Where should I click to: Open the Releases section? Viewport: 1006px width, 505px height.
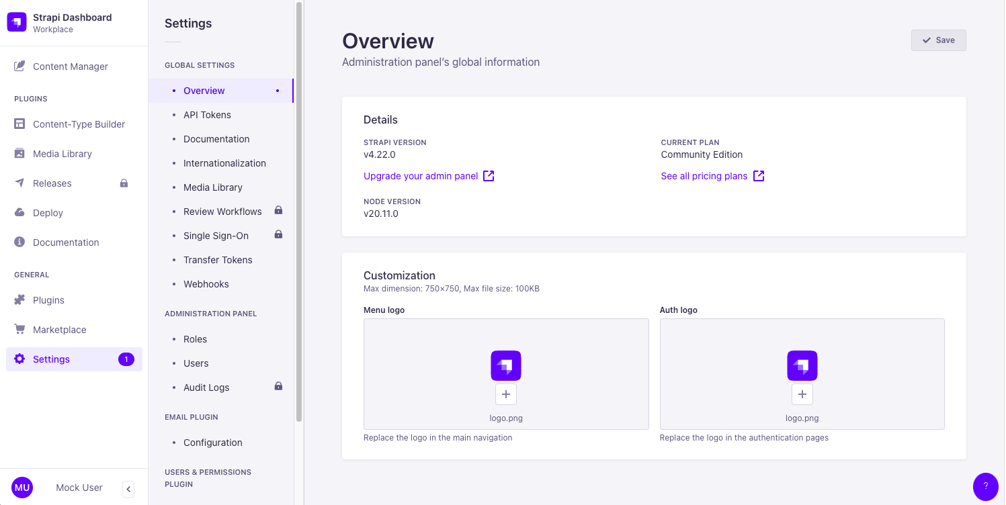click(52, 183)
